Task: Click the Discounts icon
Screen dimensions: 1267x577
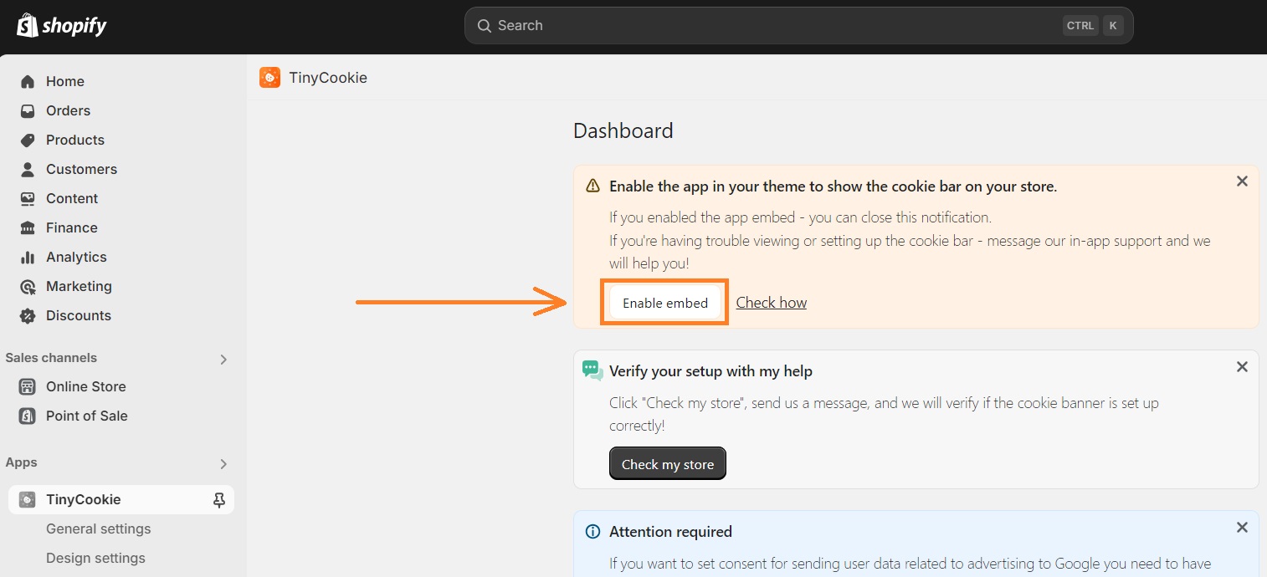Action: [28, 315]
